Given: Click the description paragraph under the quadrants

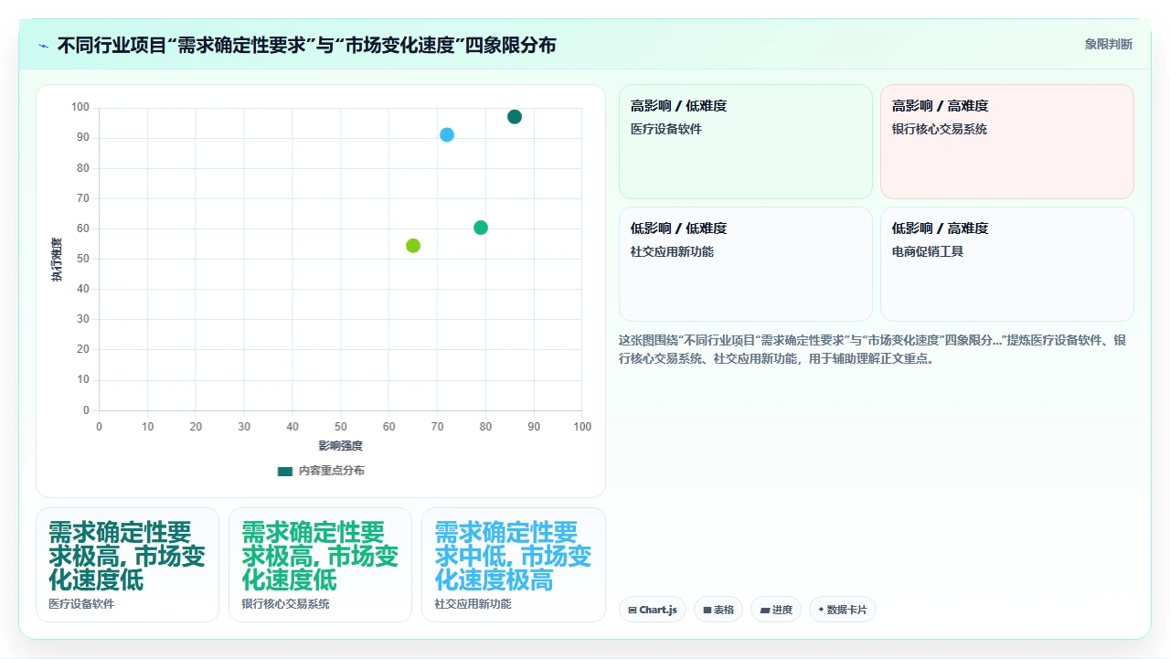Looking at the screenshot, I should (874, 349).
